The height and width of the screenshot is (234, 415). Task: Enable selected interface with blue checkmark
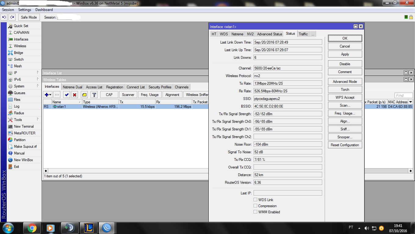(67, 95)
